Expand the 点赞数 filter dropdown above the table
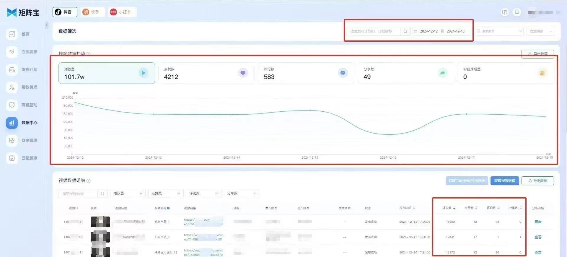This screenshot has height=257, width=567. [x=166, y=193]
